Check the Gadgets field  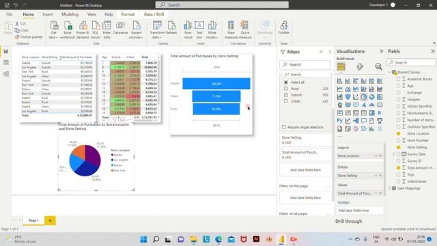coord(398,99)
